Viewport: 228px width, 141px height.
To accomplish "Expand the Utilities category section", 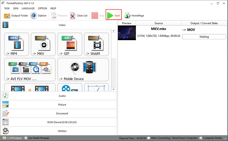I will pos(59,131).
